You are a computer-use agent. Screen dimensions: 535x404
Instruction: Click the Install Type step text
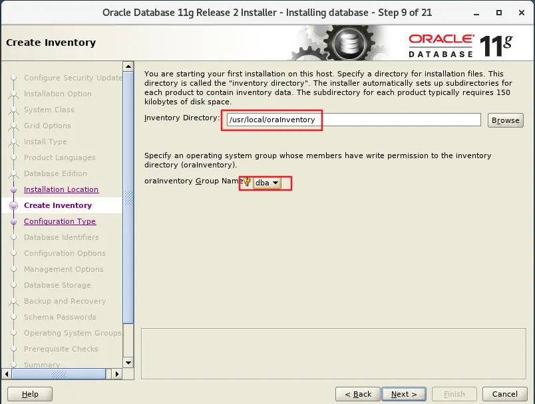[45, 142]
